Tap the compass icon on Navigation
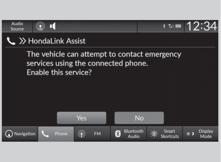Viewport: 221px width, 162px height. point(9,134)
